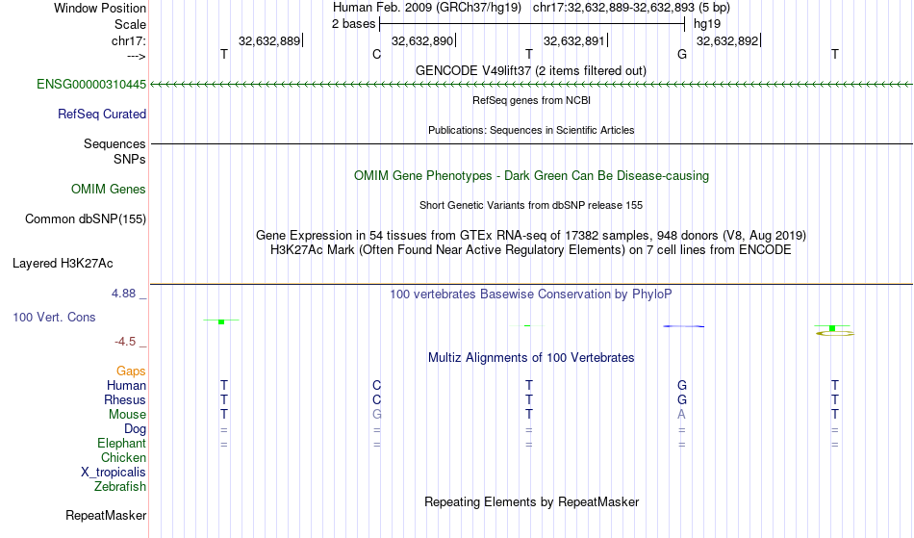Viewport: 914px width, 538px height.
Task: Open the 100 vertebrates Basewise Conservation by PhyloP title
Action: click(531, 294)
